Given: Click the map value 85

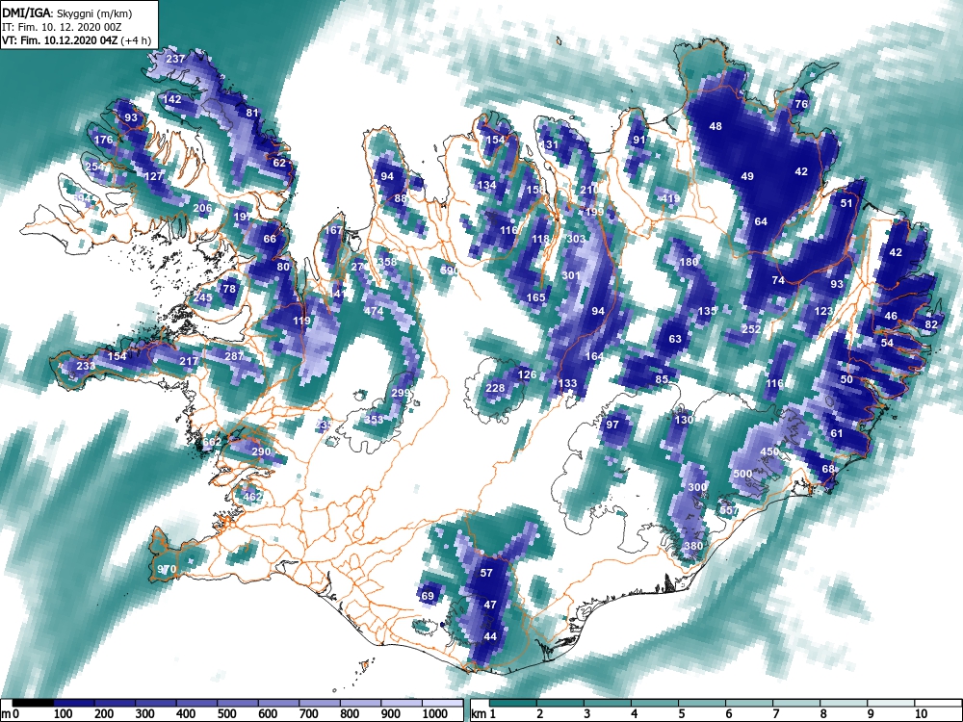Looking at the screenshot, I should [662, 379].
